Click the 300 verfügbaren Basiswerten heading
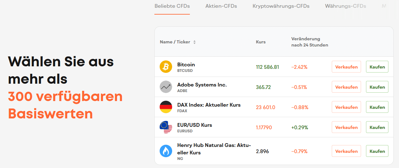The width and height of the screenshot is (399, 168). pyautogui.click(x=65, y=105)
